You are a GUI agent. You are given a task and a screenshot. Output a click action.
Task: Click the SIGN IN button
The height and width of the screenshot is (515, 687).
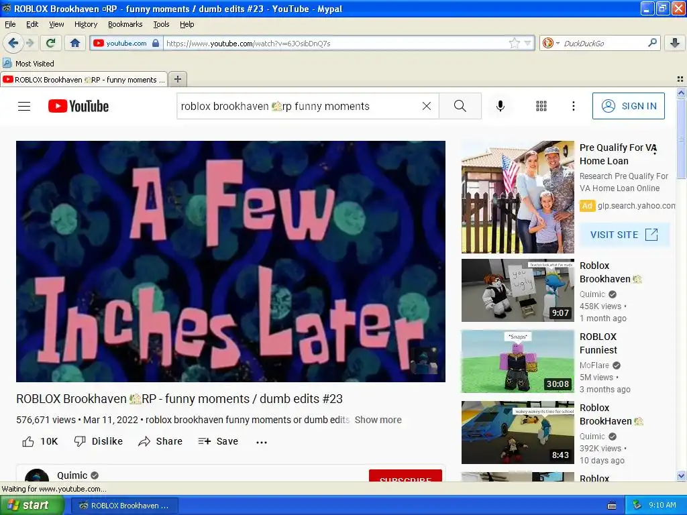628,106
